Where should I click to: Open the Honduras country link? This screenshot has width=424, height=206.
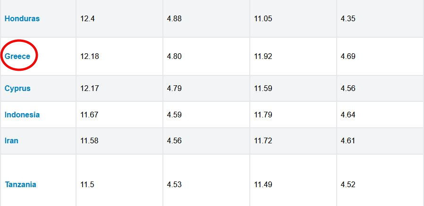[x=22, y=19]
